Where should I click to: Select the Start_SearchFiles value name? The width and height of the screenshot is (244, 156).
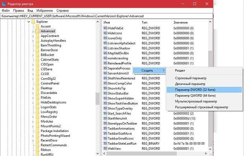click(x=119, y=114)
